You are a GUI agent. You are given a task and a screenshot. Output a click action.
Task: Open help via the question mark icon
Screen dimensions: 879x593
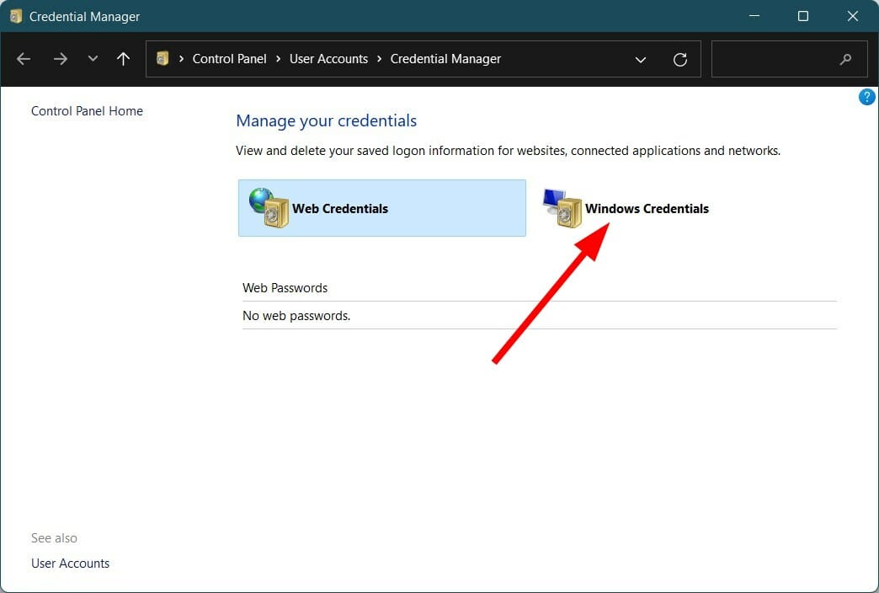click(866, 96)
